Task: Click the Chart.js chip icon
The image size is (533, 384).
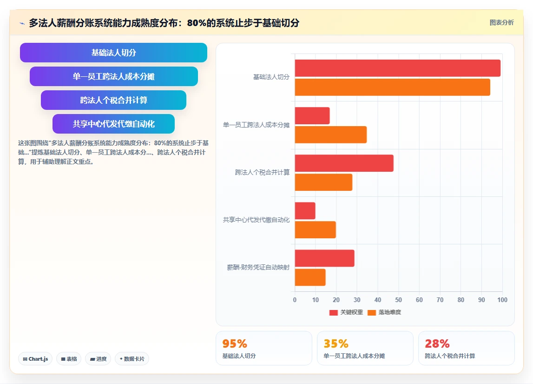Action: click(x=25, y=359)
